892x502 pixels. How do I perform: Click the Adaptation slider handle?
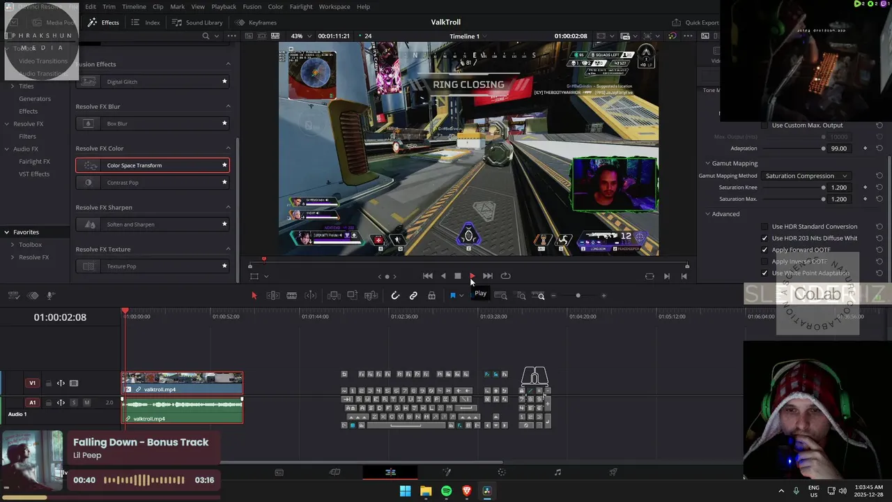[823, 149]
